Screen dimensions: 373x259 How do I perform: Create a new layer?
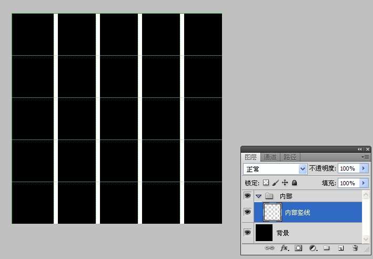[341, 248]
